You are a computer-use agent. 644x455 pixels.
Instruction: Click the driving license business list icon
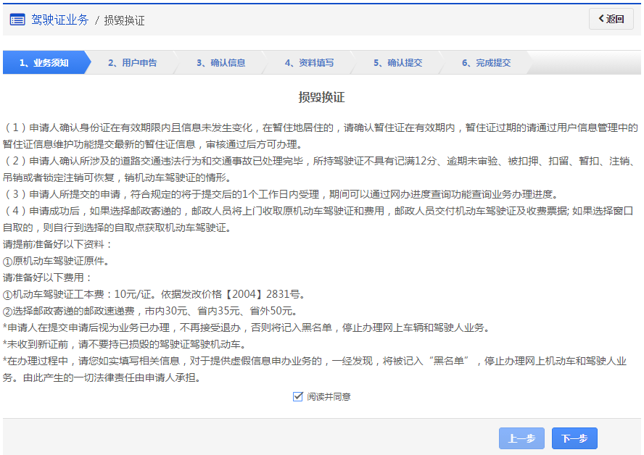pos(17,20)
